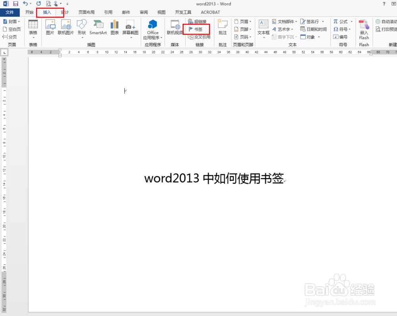Undo the last action
The height and width of the screenshot is (316, 397).
[25, 4]
